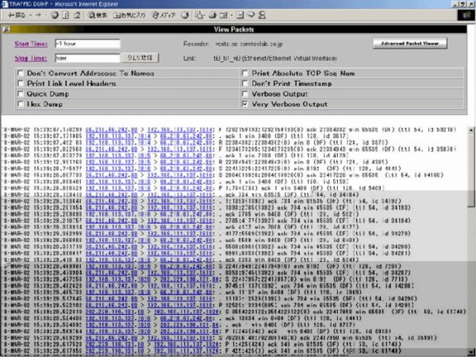Submit the query with クエリ送信 button
This screenshot has height=357, width=476.
[x=140, y=58]
